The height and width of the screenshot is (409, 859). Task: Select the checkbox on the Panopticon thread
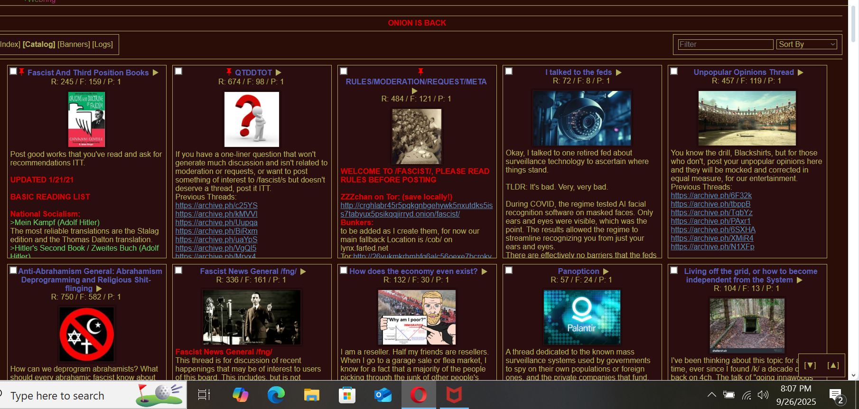pyautogui.click(x=509, y=270)
